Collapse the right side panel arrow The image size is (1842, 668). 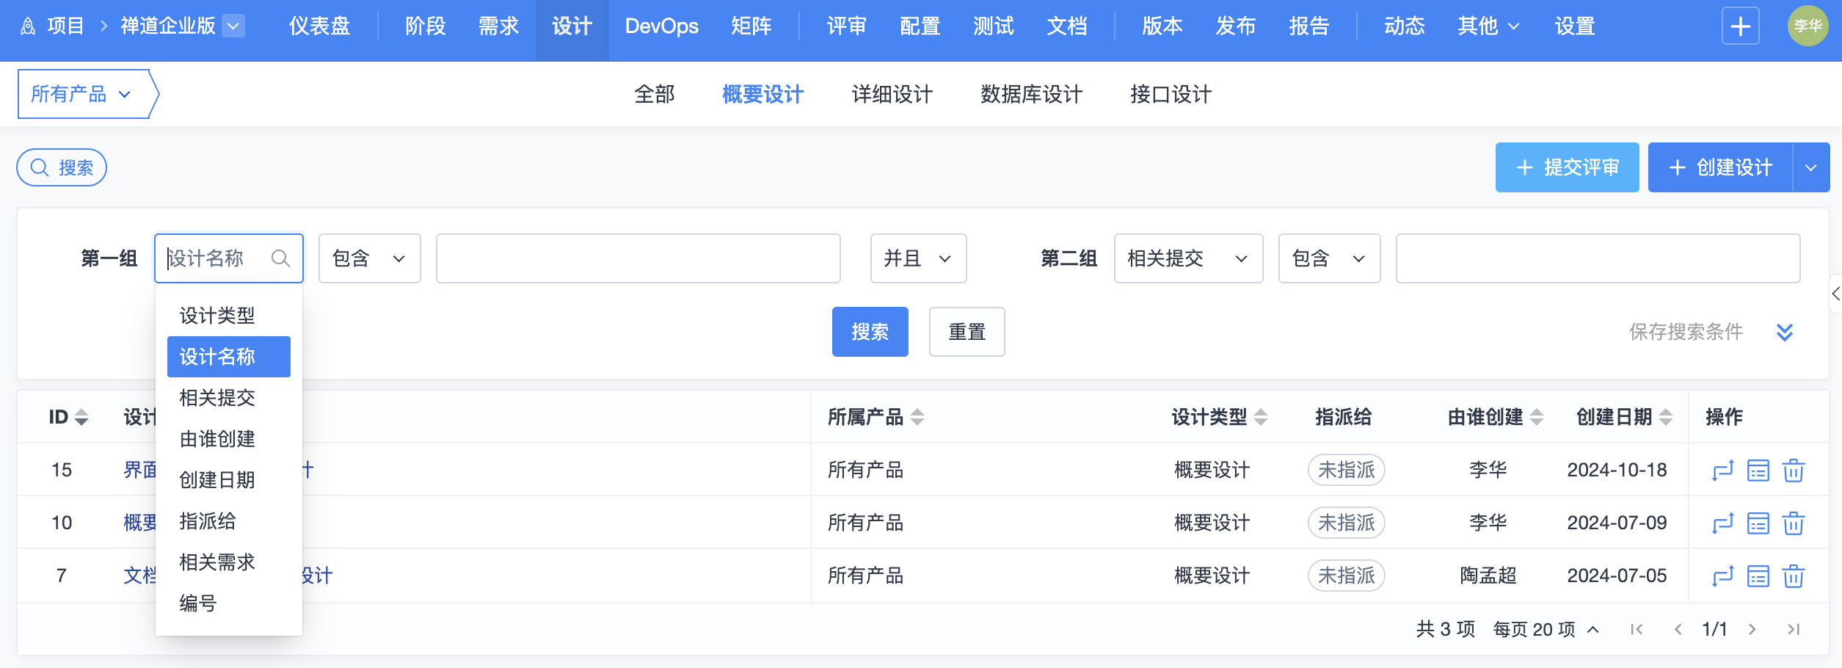[x=1835, y=294]
